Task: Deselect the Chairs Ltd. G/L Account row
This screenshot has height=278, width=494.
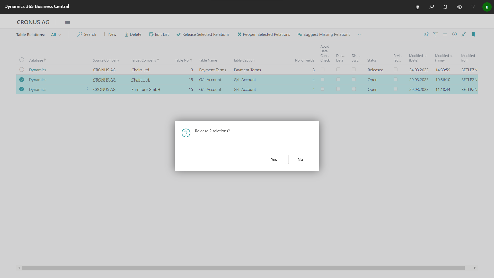Action: (x=22, y=80)
